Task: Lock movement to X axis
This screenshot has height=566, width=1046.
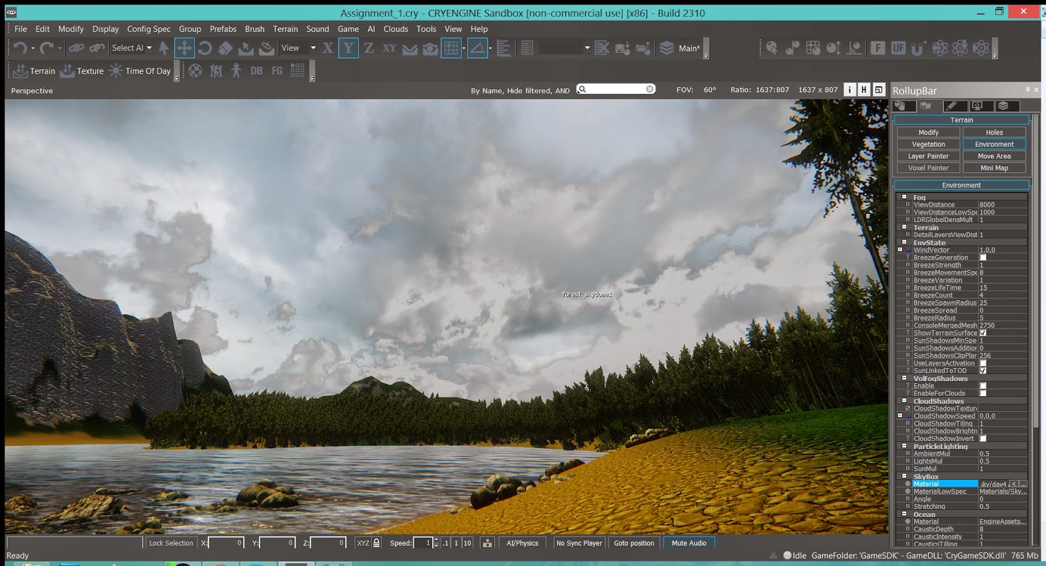Action: [x=328, y=48]
